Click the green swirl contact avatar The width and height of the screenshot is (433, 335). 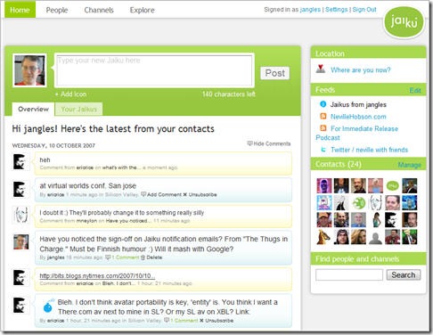pos(358,203)
